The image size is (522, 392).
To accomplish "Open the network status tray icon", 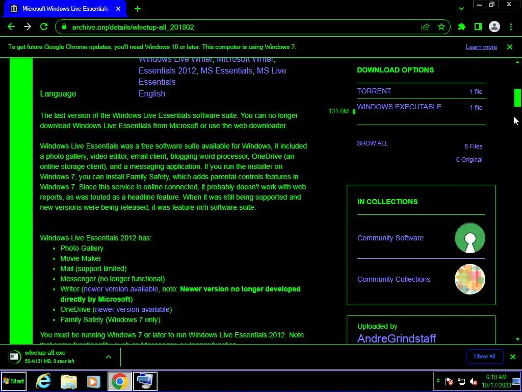I will point(461,381).
